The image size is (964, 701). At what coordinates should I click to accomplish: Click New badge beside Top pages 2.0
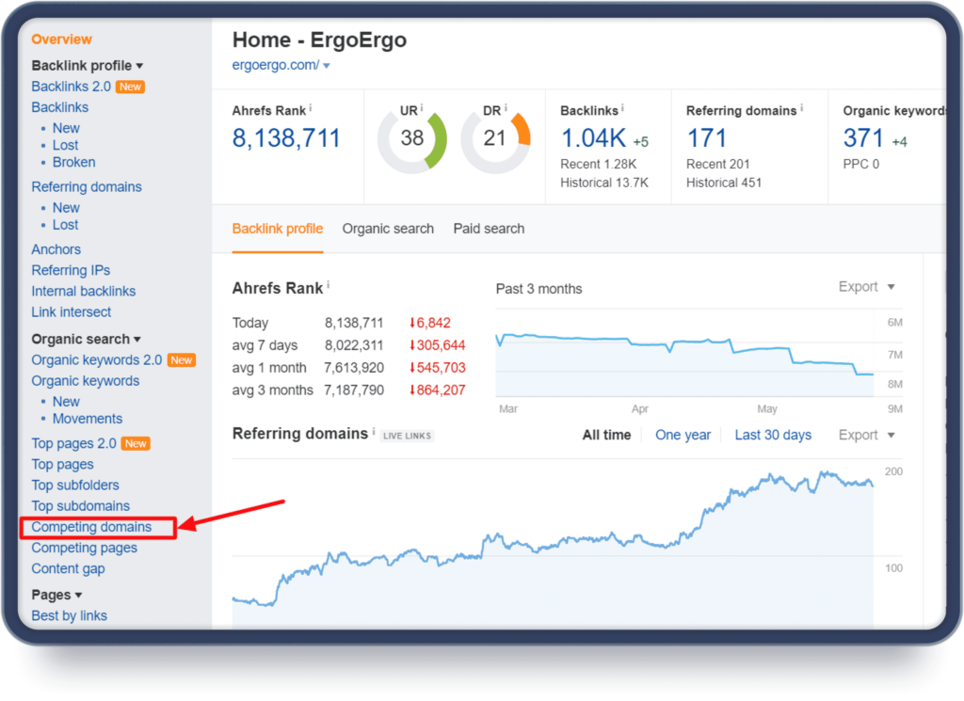point(136,443)
